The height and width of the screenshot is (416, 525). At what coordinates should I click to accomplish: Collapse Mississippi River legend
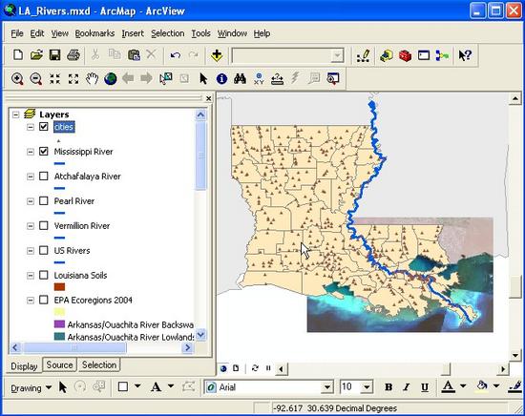point(31,152)
